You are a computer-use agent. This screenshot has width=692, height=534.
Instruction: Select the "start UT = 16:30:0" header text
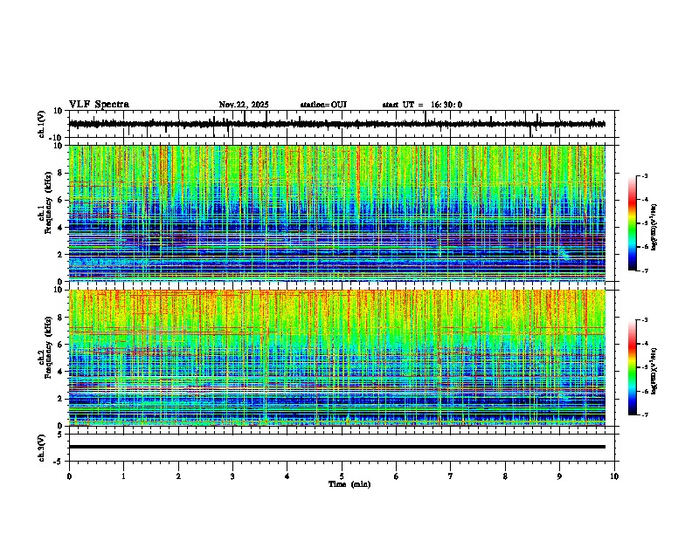pyautogui.click(x=422, y=105)
